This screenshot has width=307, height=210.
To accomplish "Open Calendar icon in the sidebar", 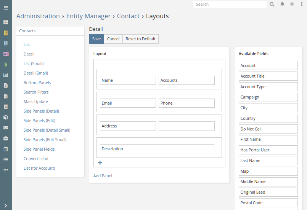I will [x=6, y=149].
